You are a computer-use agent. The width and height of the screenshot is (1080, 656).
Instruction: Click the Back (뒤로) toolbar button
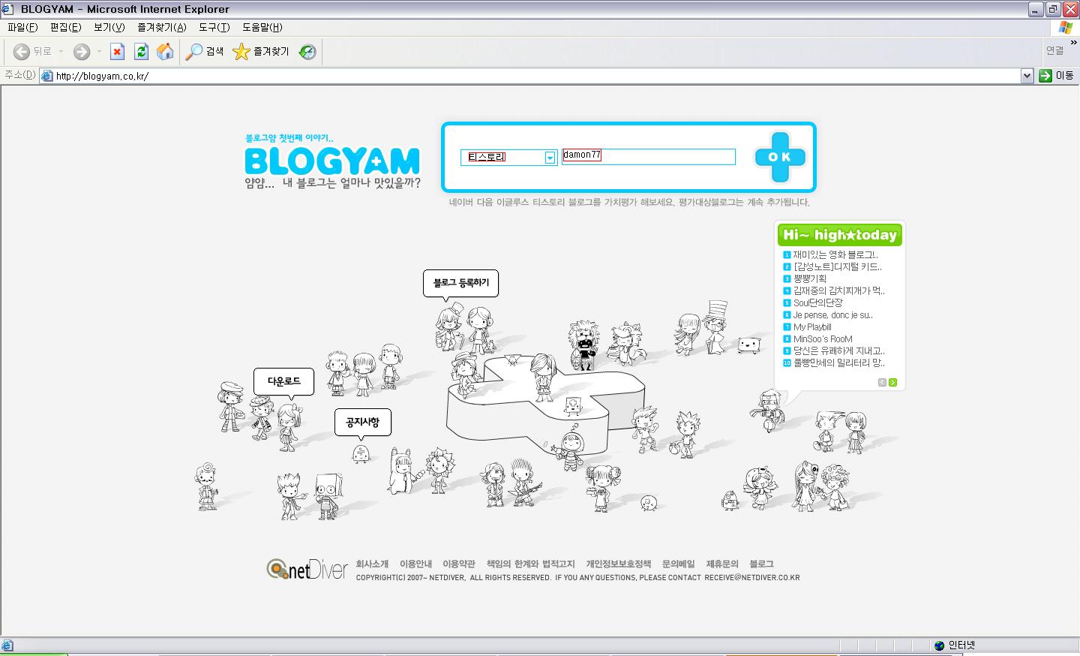click(32, 51)
